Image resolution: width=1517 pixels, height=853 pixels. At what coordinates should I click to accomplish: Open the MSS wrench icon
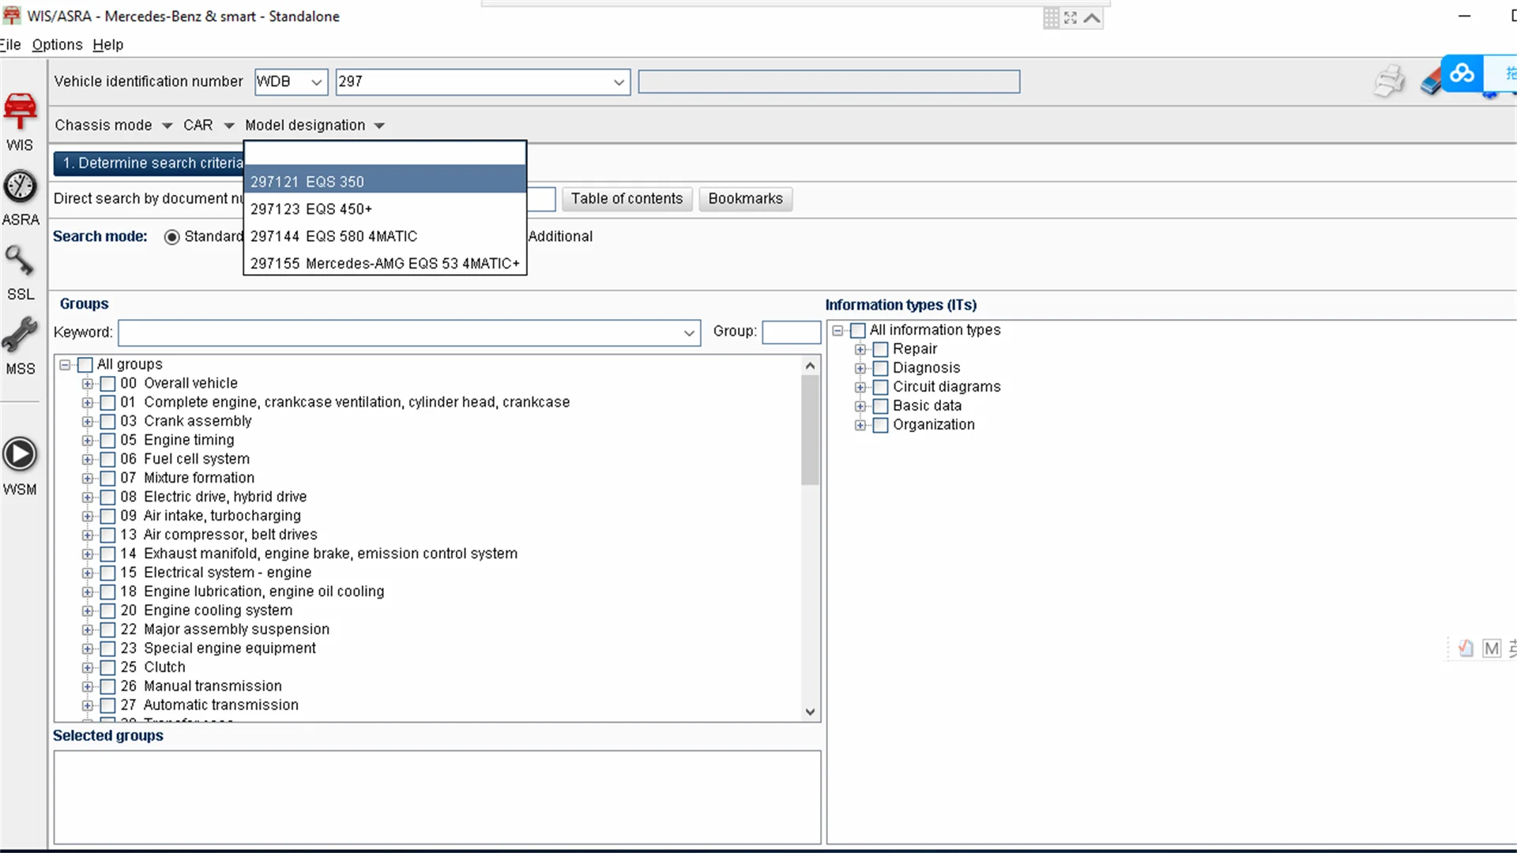20,336
